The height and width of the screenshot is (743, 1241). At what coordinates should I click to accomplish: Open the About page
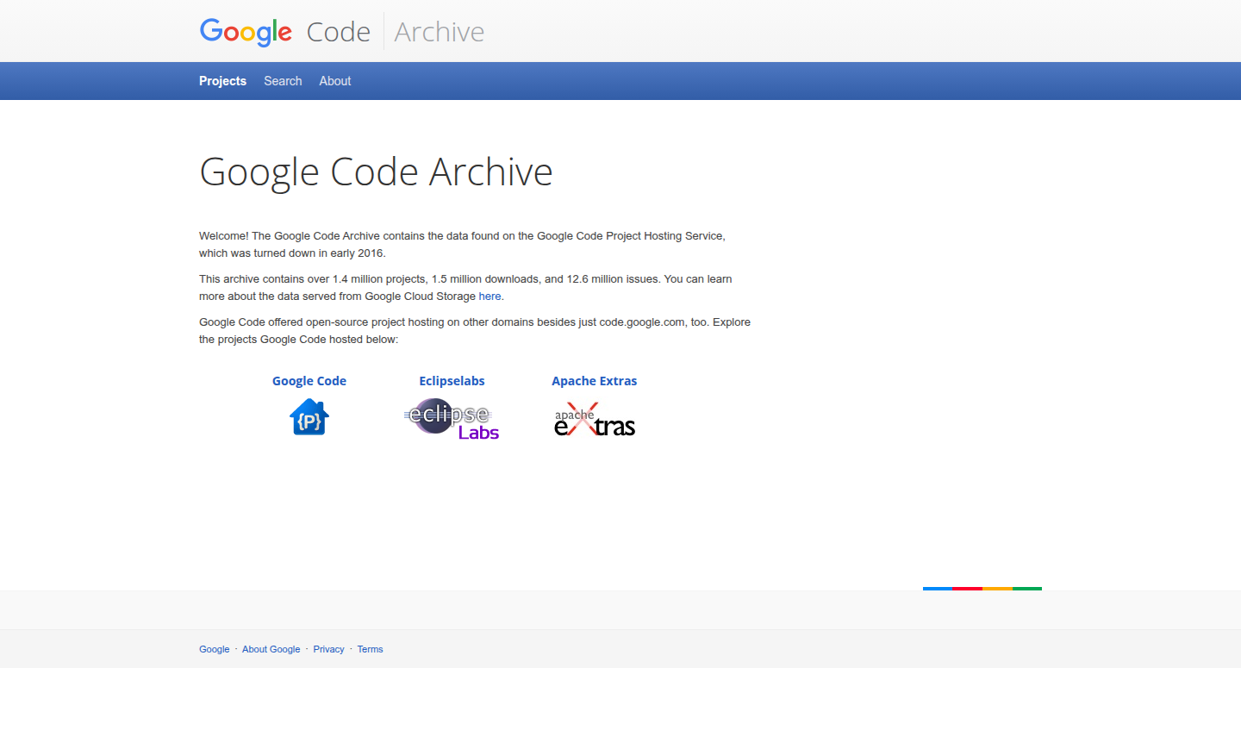tap(334, 80)
